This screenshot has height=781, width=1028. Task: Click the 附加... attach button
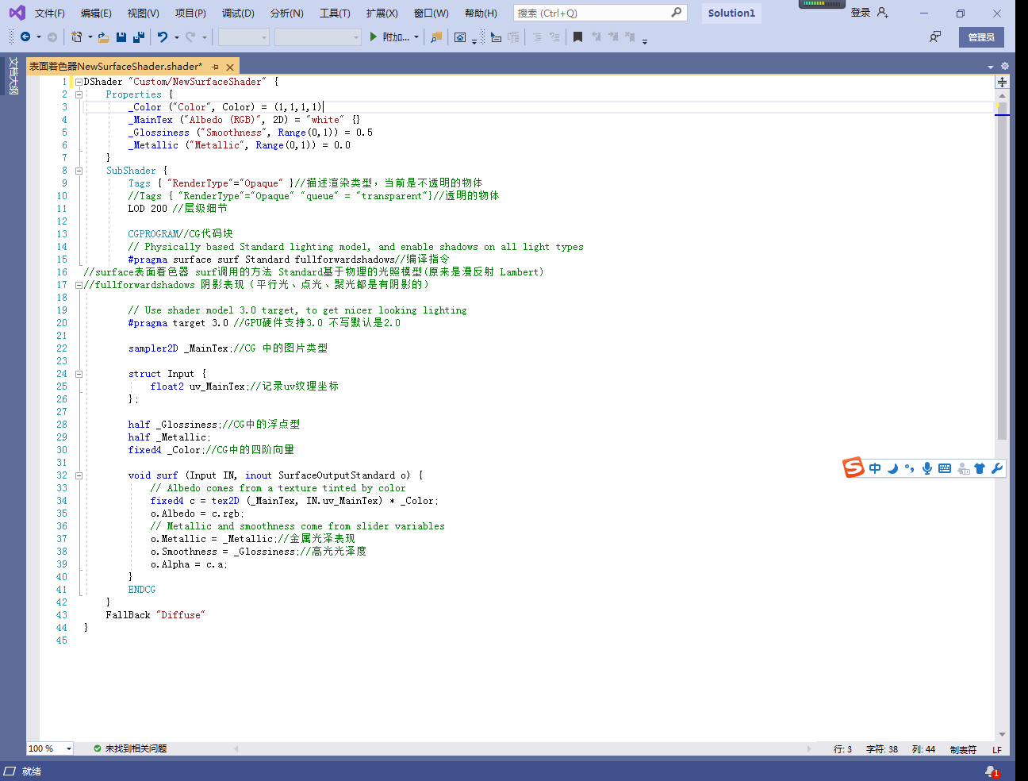coord(396,37)
